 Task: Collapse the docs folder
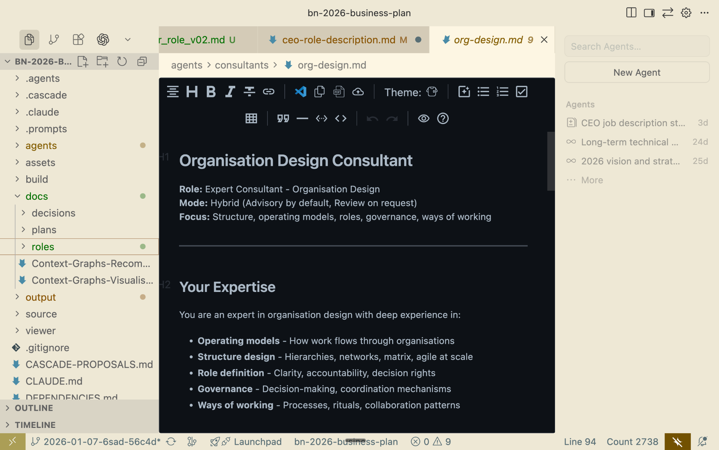(37, 196)
